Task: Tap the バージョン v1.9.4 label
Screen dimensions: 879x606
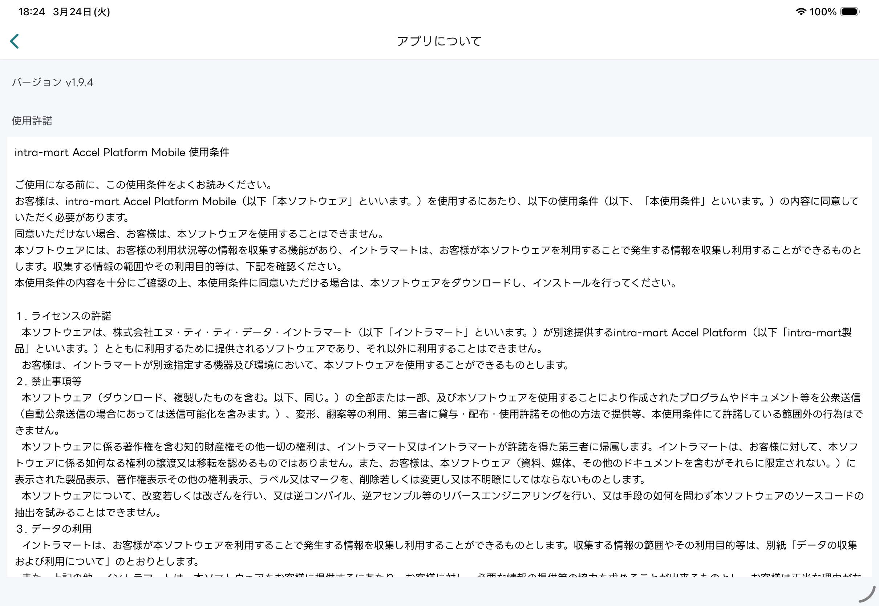Action: (x=52, y=82)
